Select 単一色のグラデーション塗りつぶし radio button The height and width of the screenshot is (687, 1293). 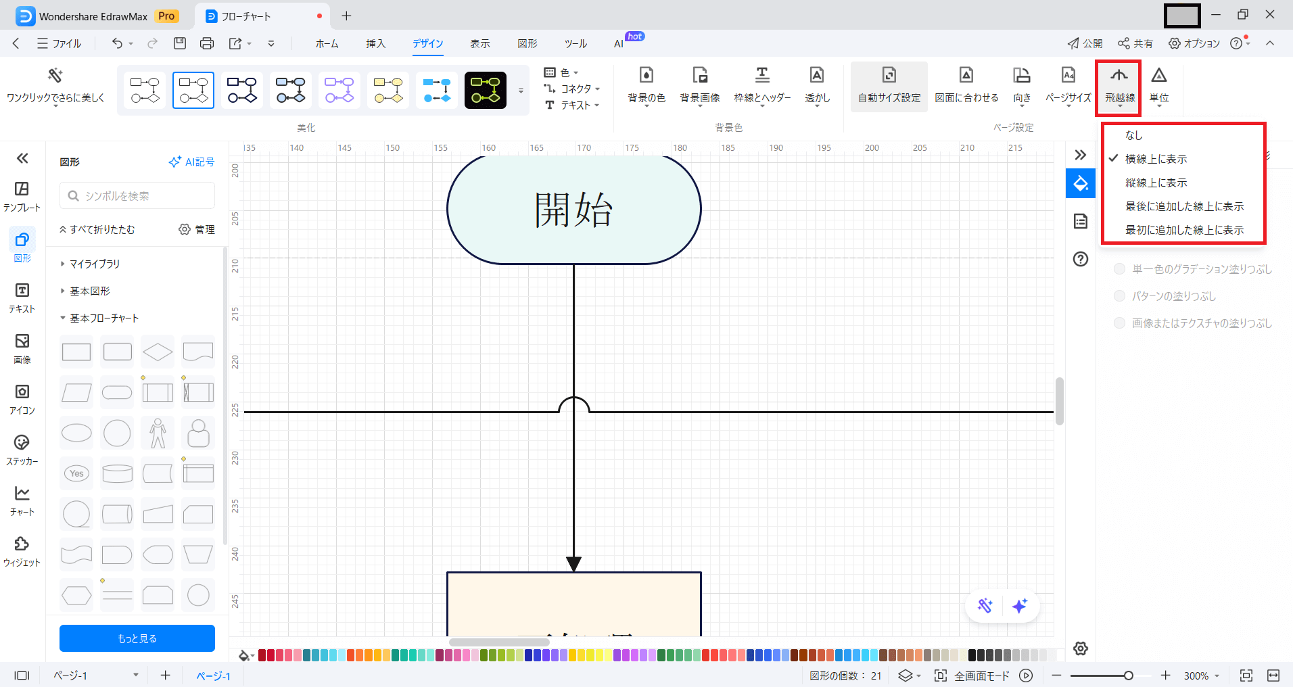(x=1119, y=269)
